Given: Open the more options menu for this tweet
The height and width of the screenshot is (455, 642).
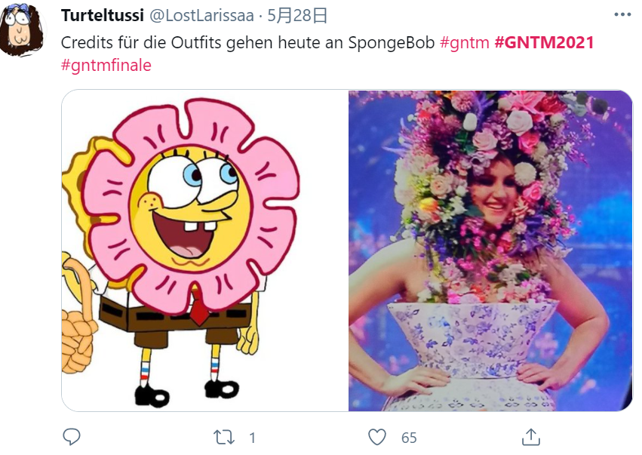Looking at the screenshot, I should pyautogui.click(x=622, y=15).
